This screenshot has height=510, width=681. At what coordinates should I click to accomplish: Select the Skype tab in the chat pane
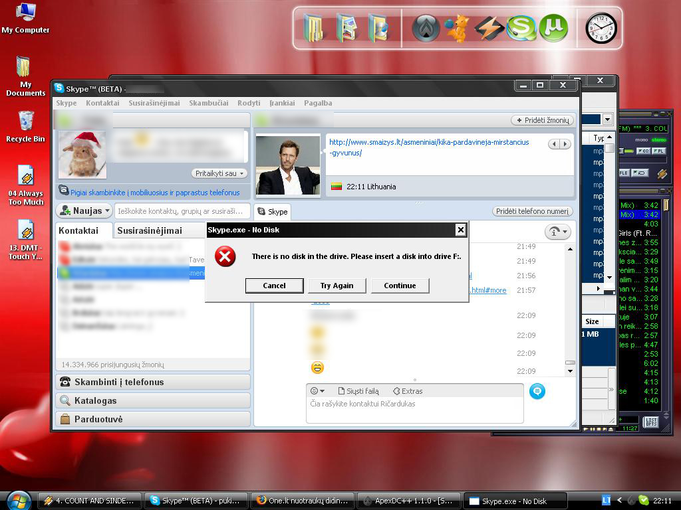tap(272, 212)
